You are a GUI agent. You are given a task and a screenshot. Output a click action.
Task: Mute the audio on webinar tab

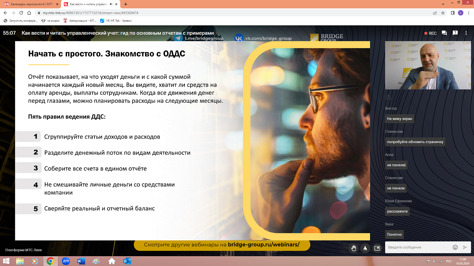click(x=111, y=4)
